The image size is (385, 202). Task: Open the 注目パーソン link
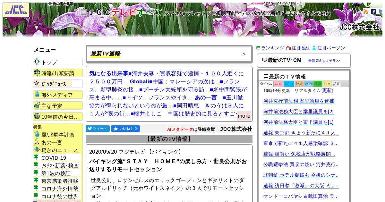[x=331, y=48]
